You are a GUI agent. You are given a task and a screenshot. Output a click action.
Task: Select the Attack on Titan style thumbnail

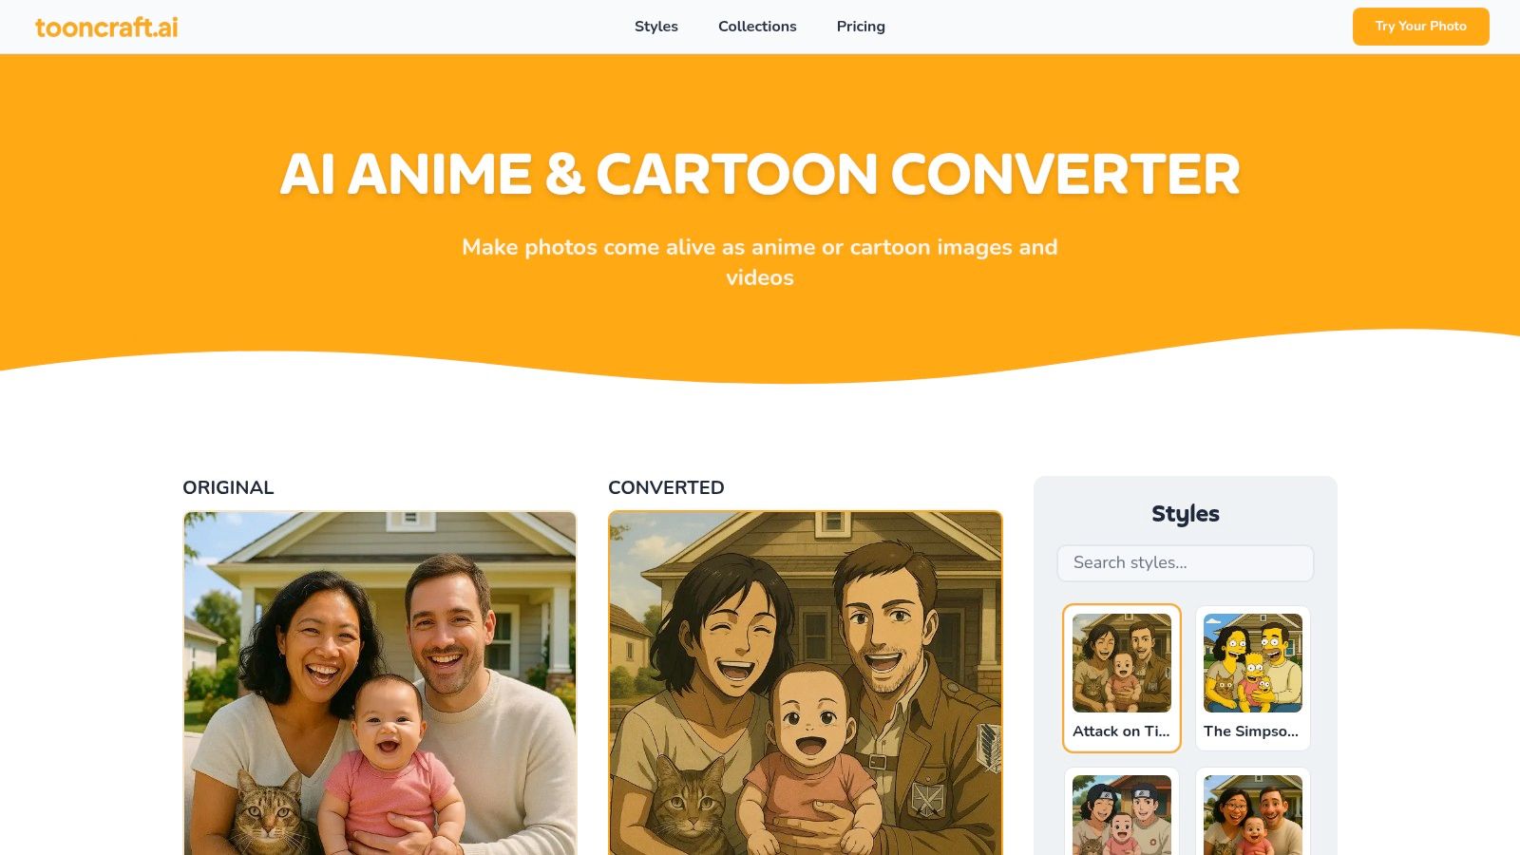pyautogui.click(x=1122, y=663)
